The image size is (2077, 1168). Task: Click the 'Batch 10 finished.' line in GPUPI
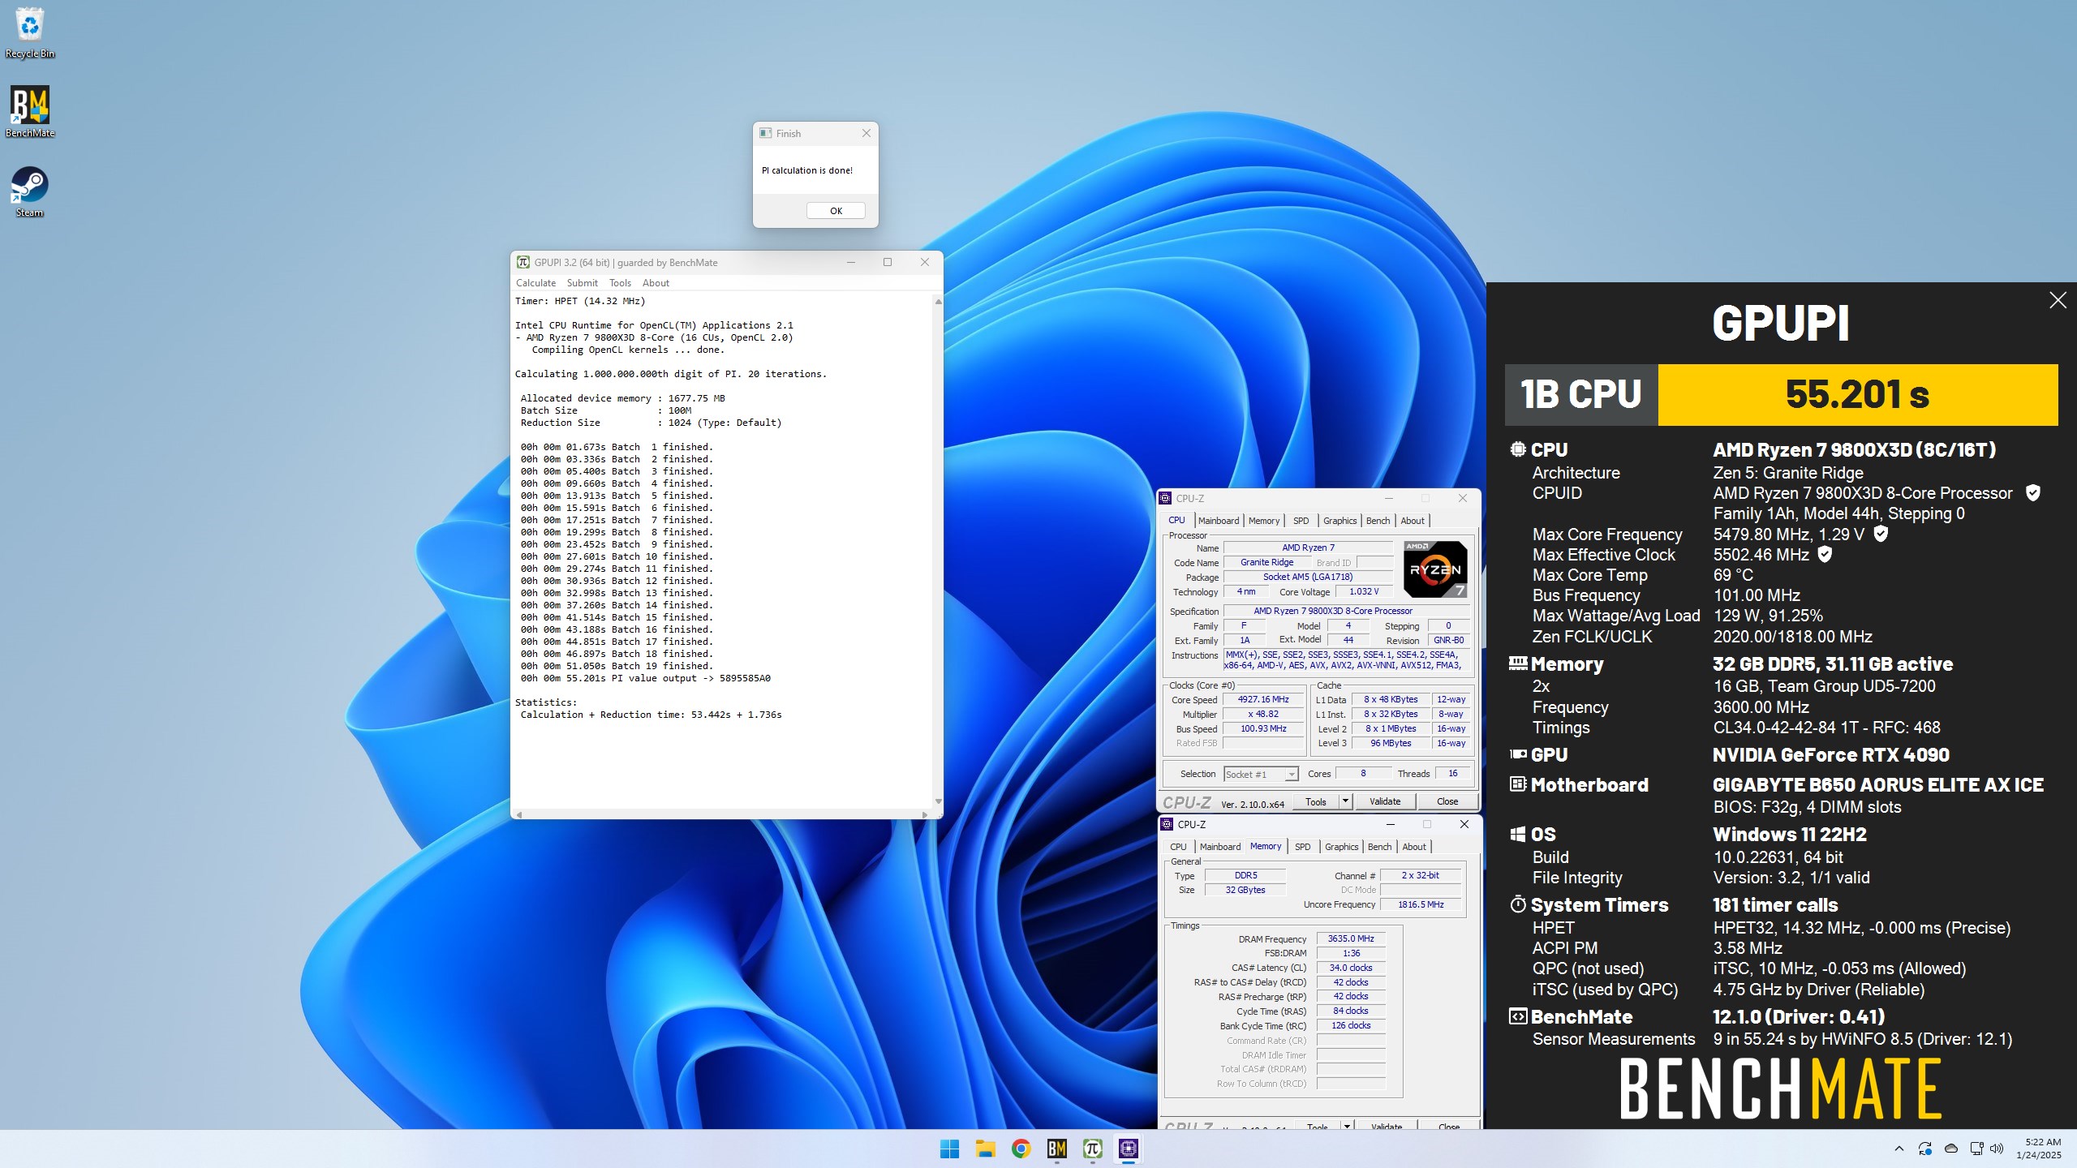[617, 556]
